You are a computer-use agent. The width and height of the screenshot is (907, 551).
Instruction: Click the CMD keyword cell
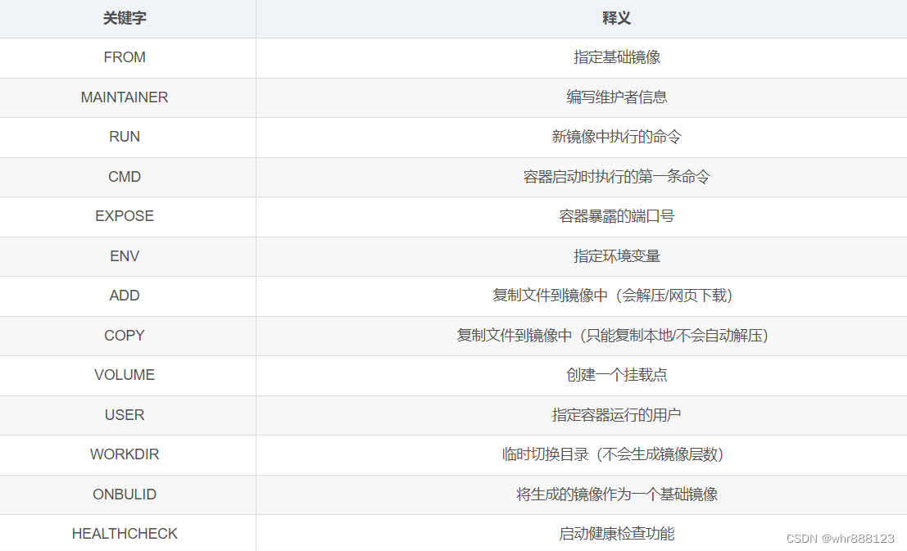[125, 176]
